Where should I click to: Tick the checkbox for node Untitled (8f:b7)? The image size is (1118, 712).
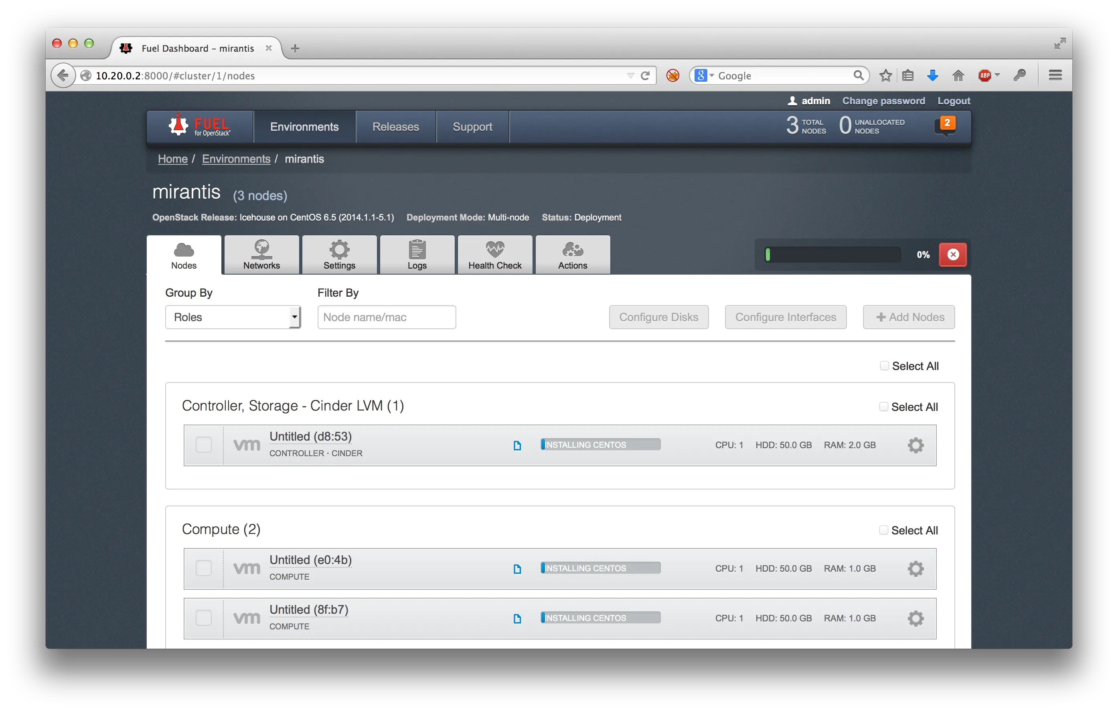point(203,618)
